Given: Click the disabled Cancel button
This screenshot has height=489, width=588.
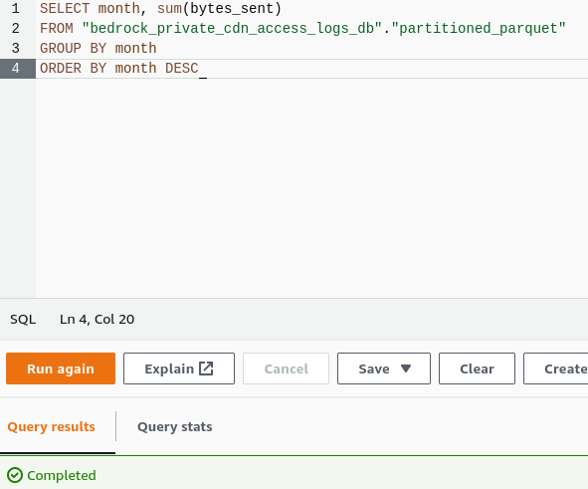Looking at the screenshot, I should point(287,368).
